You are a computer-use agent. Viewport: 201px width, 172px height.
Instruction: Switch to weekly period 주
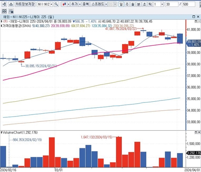[x=127, y=4]
